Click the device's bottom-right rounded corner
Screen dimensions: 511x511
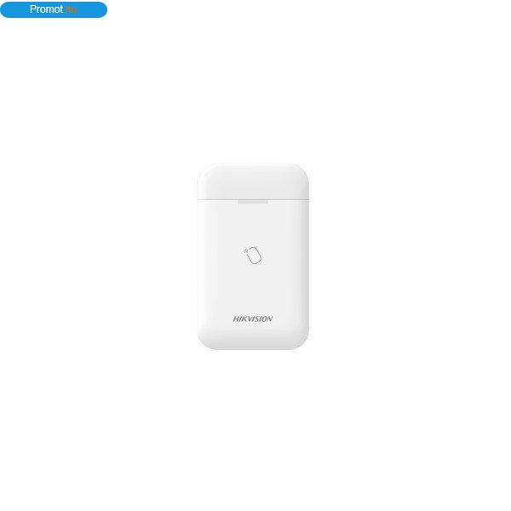click(301, 341)
